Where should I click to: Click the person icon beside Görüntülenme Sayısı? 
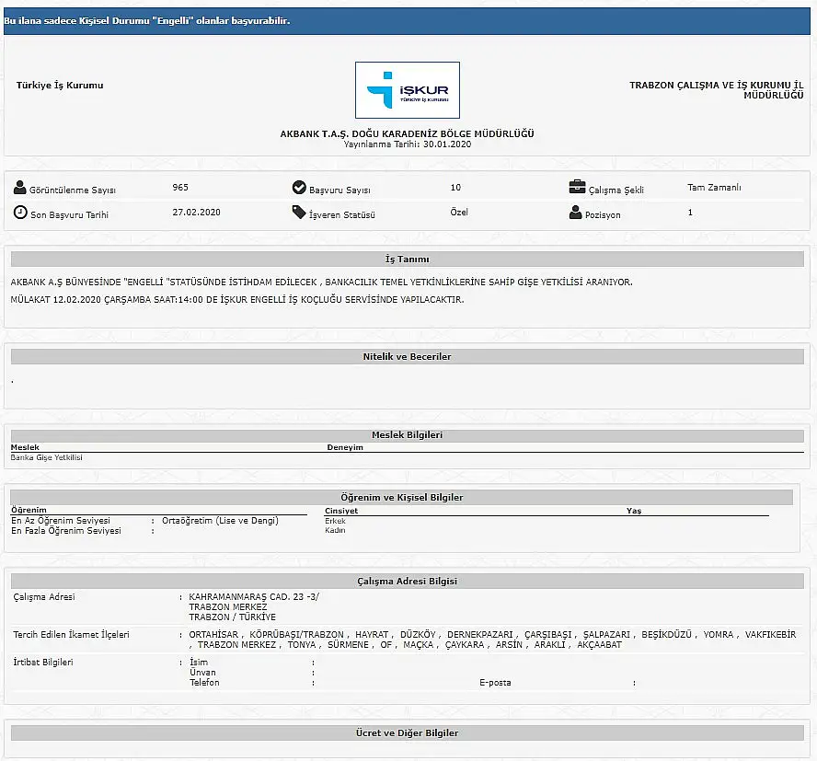(20, 187)
